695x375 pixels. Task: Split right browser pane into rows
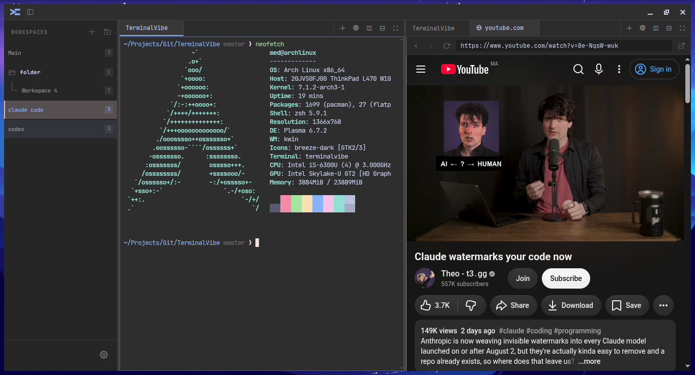coord(669,28)
